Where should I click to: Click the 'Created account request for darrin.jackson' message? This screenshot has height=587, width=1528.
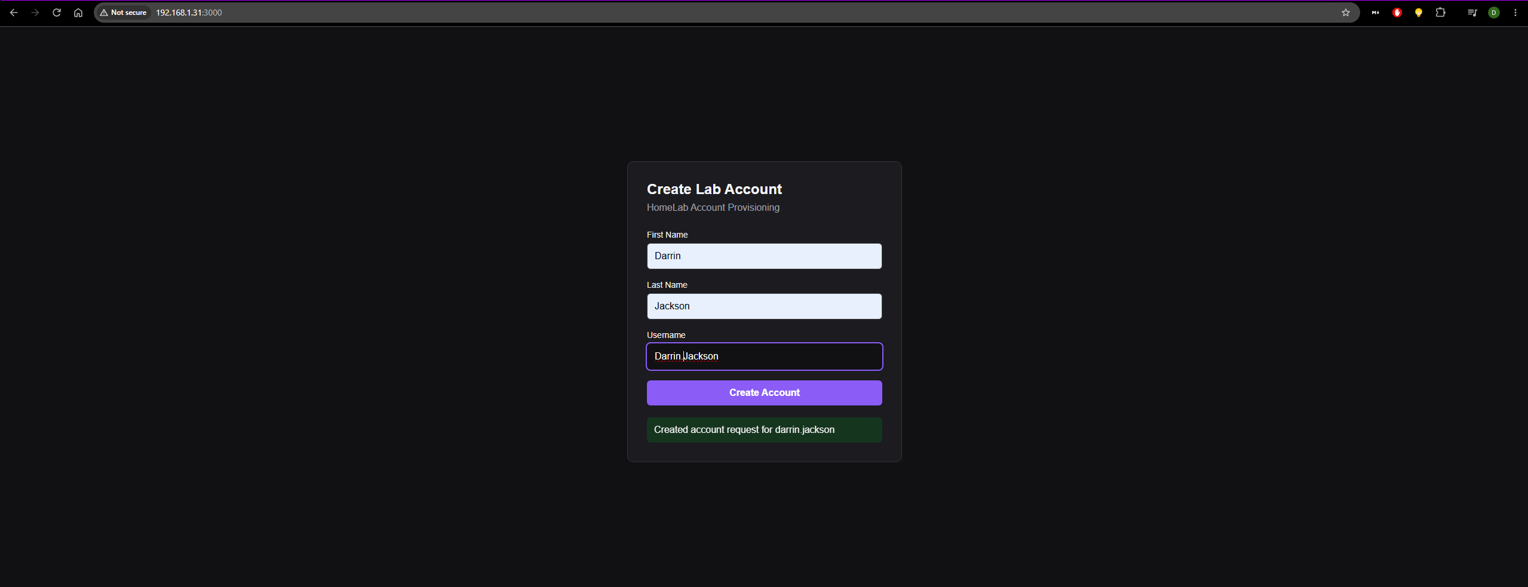click(764, 430)
